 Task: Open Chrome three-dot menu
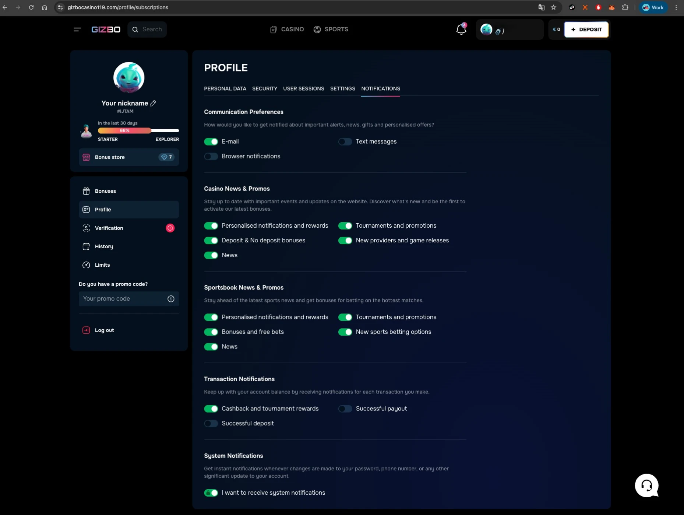pyautogui.click(x=676, y=7)
